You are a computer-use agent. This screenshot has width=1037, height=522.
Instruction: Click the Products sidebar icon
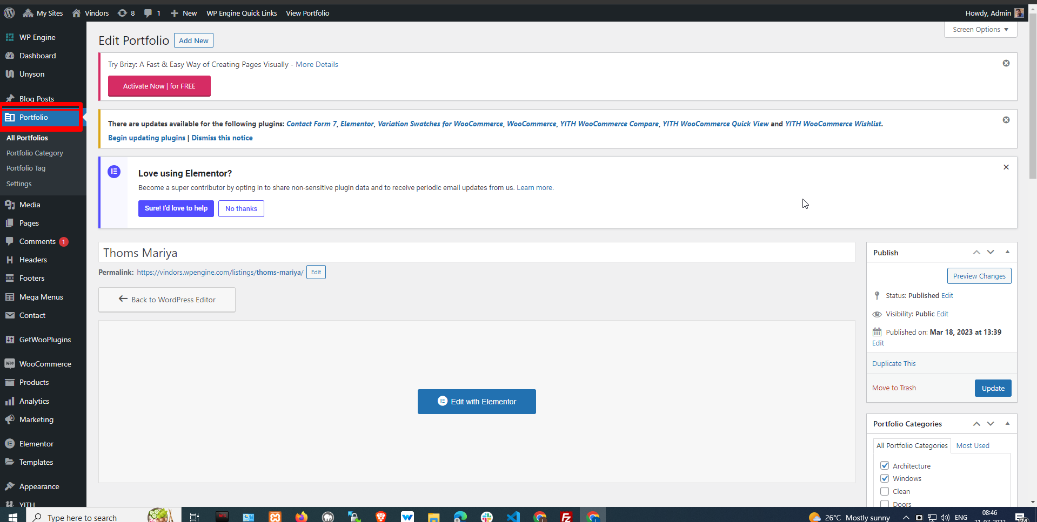(x=10, y=382)
